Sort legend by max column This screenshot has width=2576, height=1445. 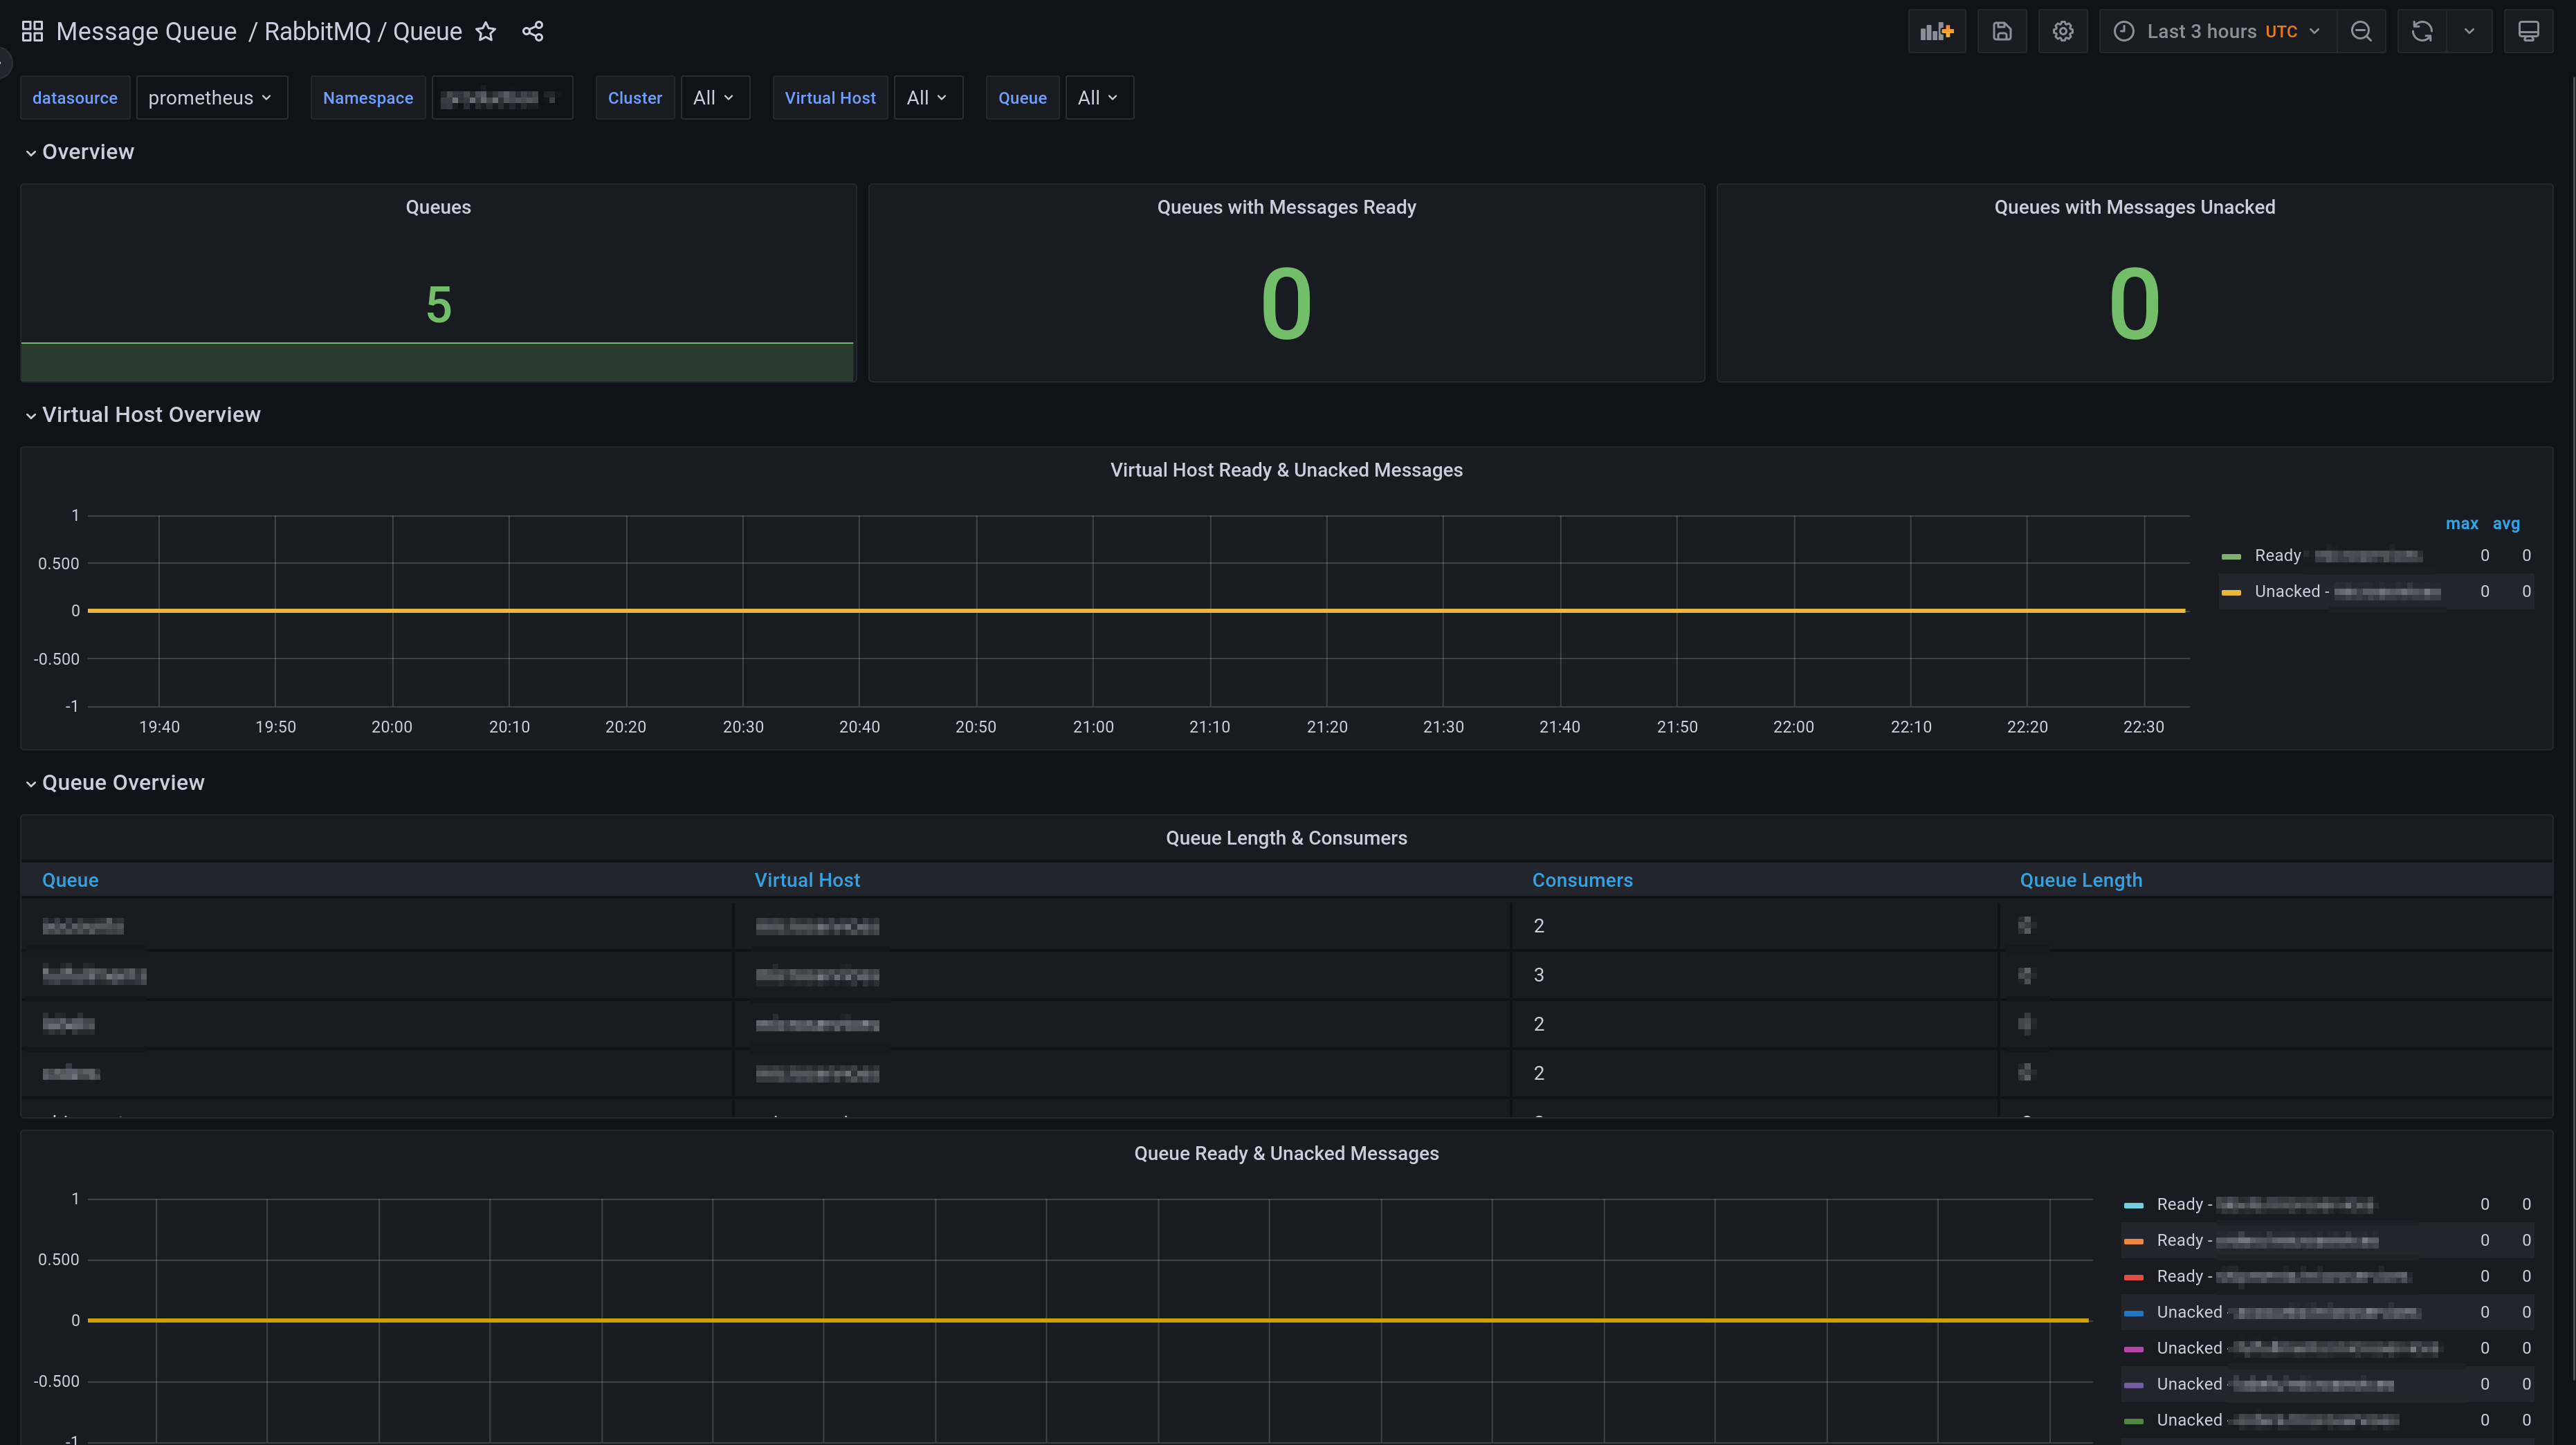[2461, 524]
